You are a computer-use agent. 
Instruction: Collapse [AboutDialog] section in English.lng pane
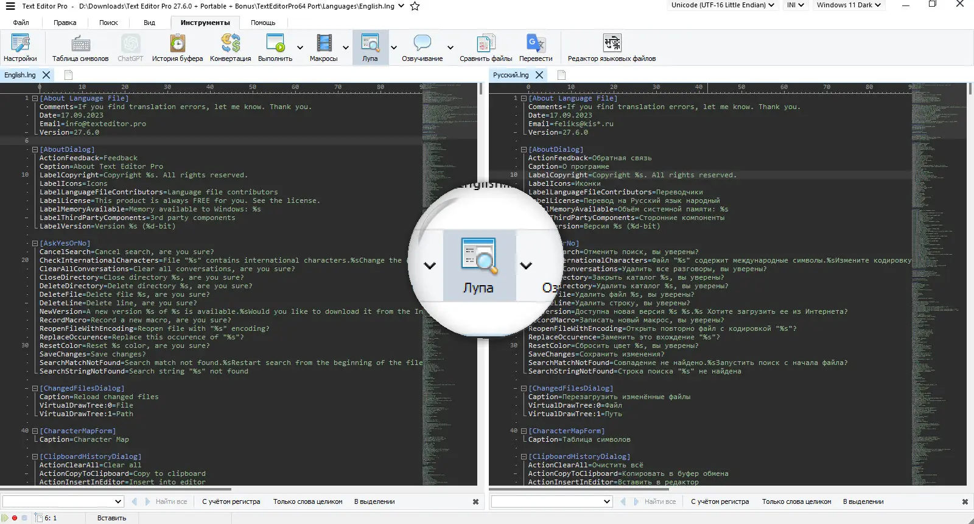35,149
